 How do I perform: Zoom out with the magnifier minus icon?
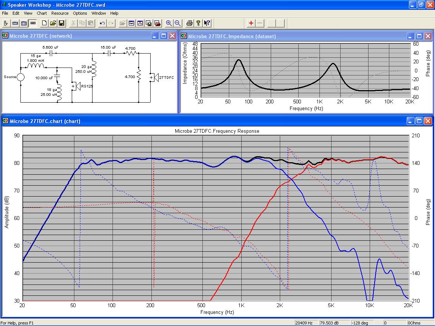click(x=177, y=23)
